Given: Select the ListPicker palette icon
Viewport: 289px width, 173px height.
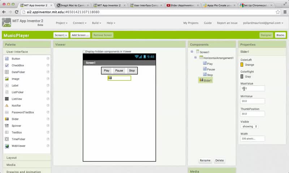Looking at the screenshot, I should pyautogui.click(x=7, y=92).
